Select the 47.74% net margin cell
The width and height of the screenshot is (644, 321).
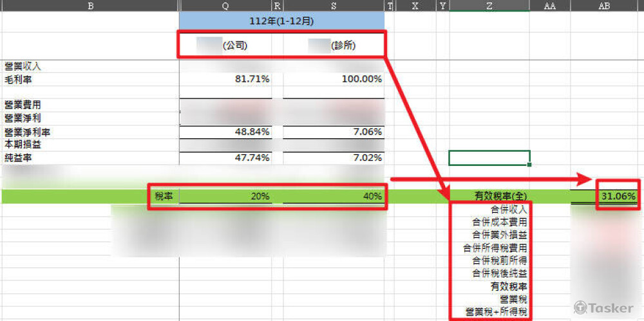(225, 158)
